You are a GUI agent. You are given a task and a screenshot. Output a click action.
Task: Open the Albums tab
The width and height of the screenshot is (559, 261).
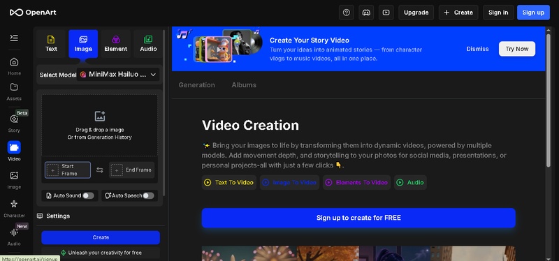tap(244, 85)
